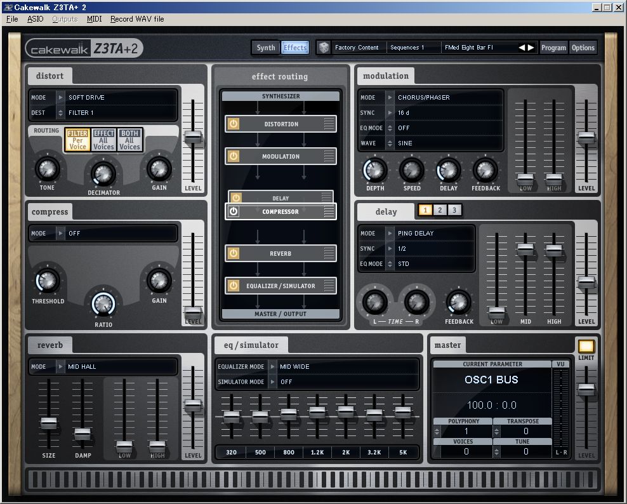Select FILTER Per Voice routing
The image size is (627, 504).
[77, 140]
